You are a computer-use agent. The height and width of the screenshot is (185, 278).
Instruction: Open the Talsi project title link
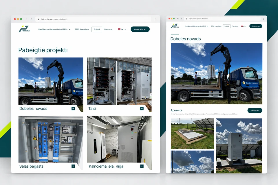[x=92, y=108]
